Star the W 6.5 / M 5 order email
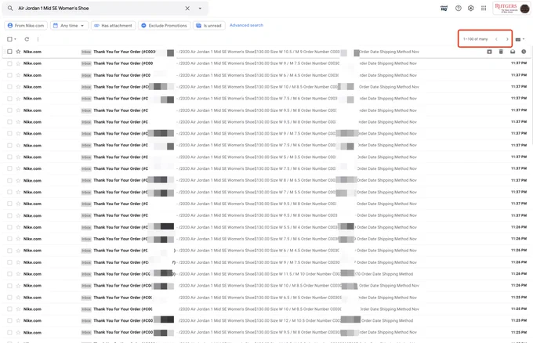The height and width of the screenshot is (343, 533). point(18,297)
